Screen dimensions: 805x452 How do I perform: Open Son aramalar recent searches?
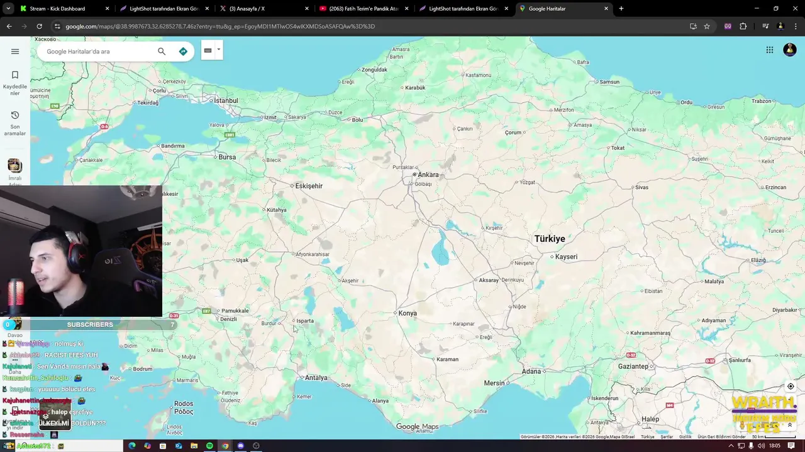[x=15, y=124]
